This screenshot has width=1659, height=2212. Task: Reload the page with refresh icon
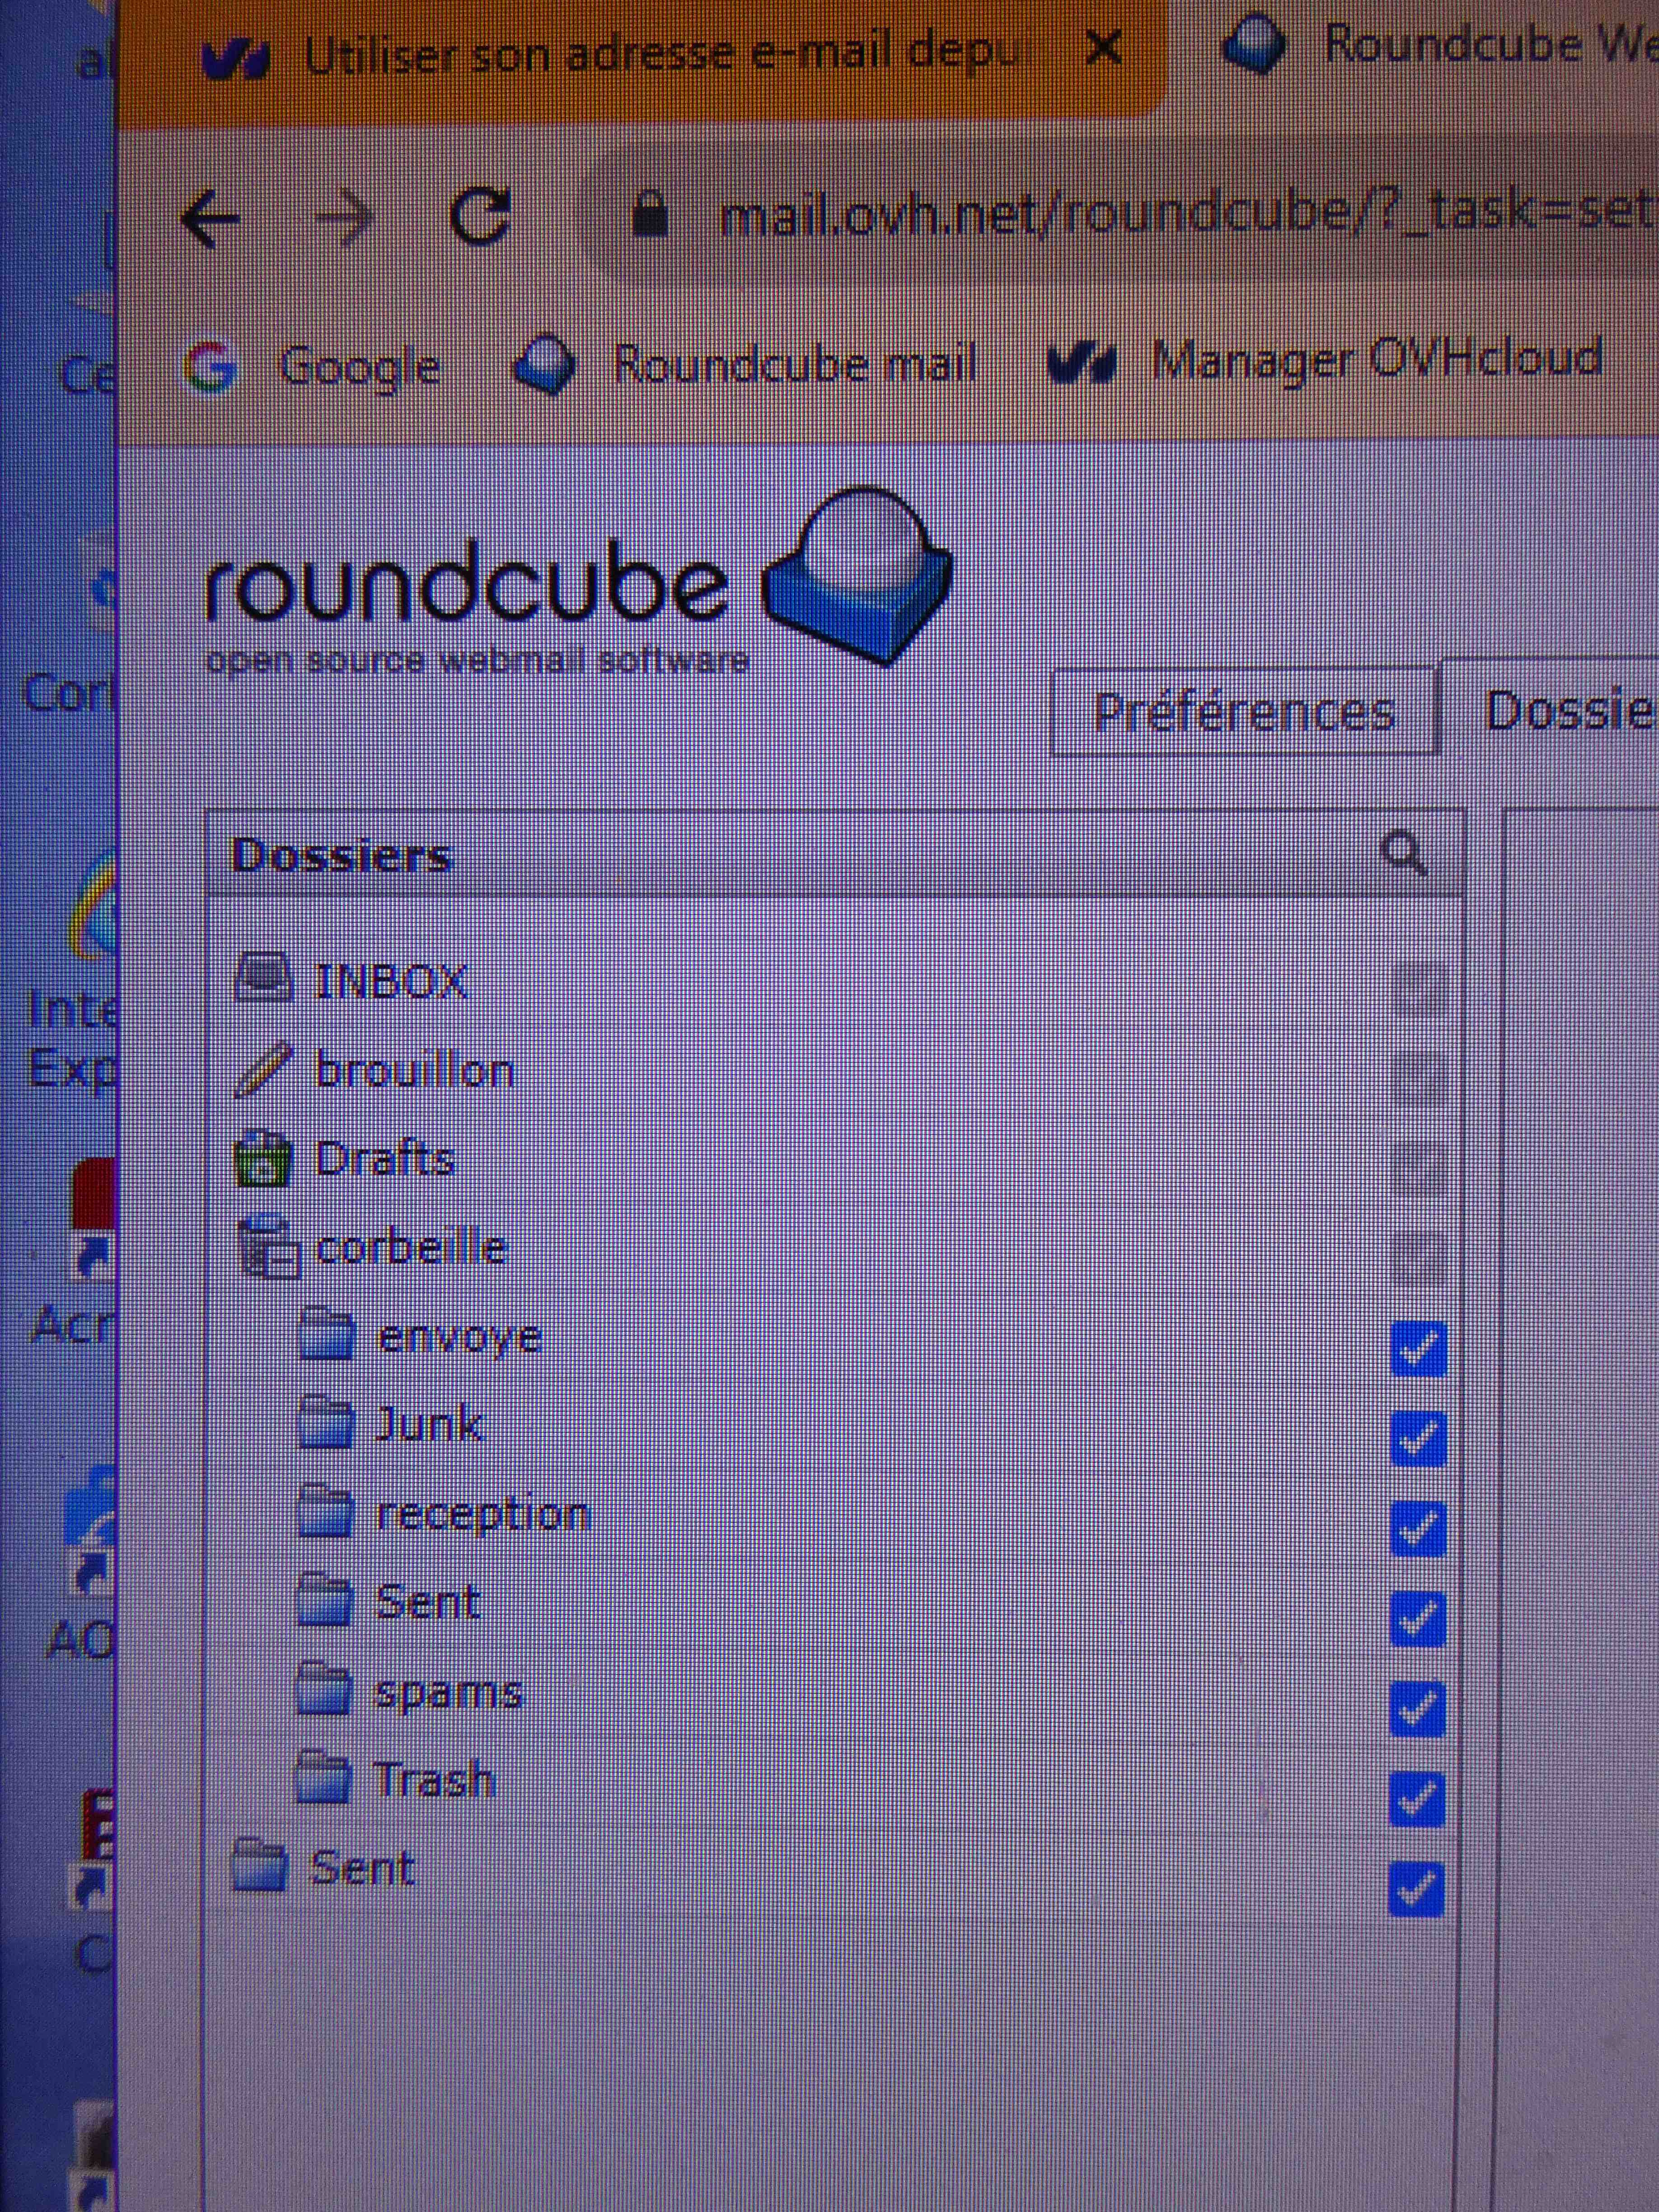tap(480, 216)
